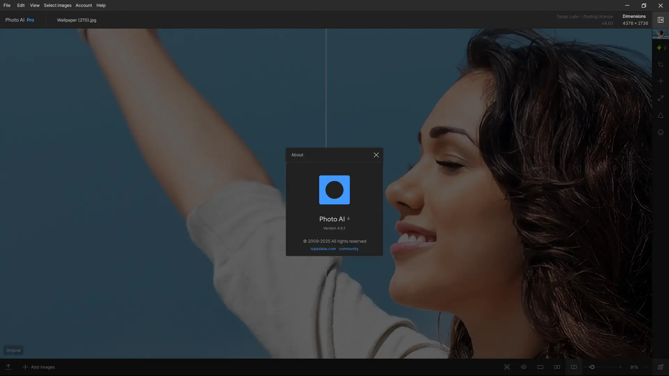Close the About dialog

point(376,155)
